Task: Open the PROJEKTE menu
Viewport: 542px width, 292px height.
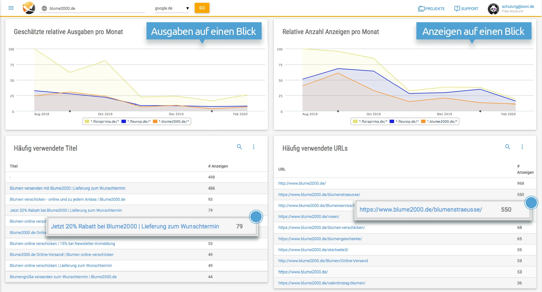Action: [x=431, y=9]
